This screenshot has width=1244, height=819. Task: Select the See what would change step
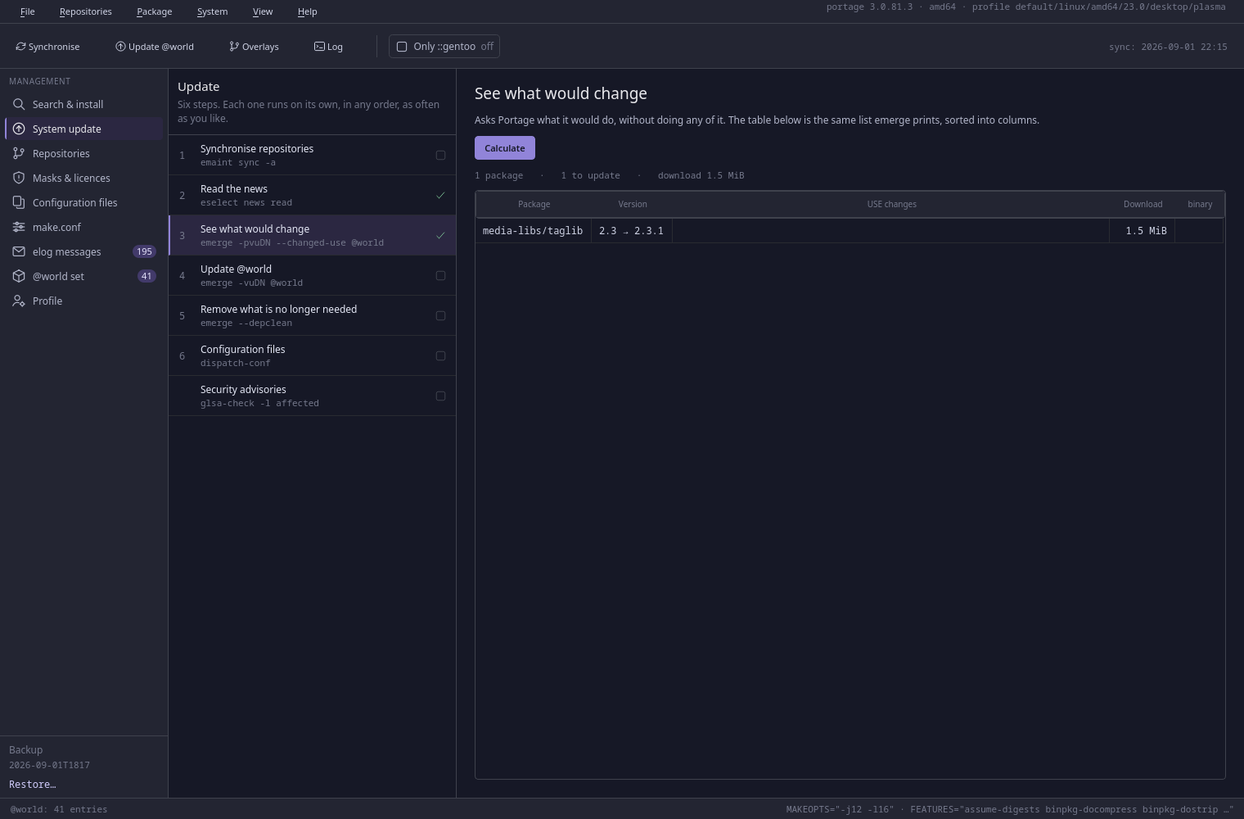point(312,235)
